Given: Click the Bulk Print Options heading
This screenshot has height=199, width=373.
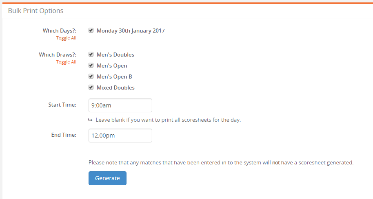Looking at the screenshot, I should coord(36,11).
